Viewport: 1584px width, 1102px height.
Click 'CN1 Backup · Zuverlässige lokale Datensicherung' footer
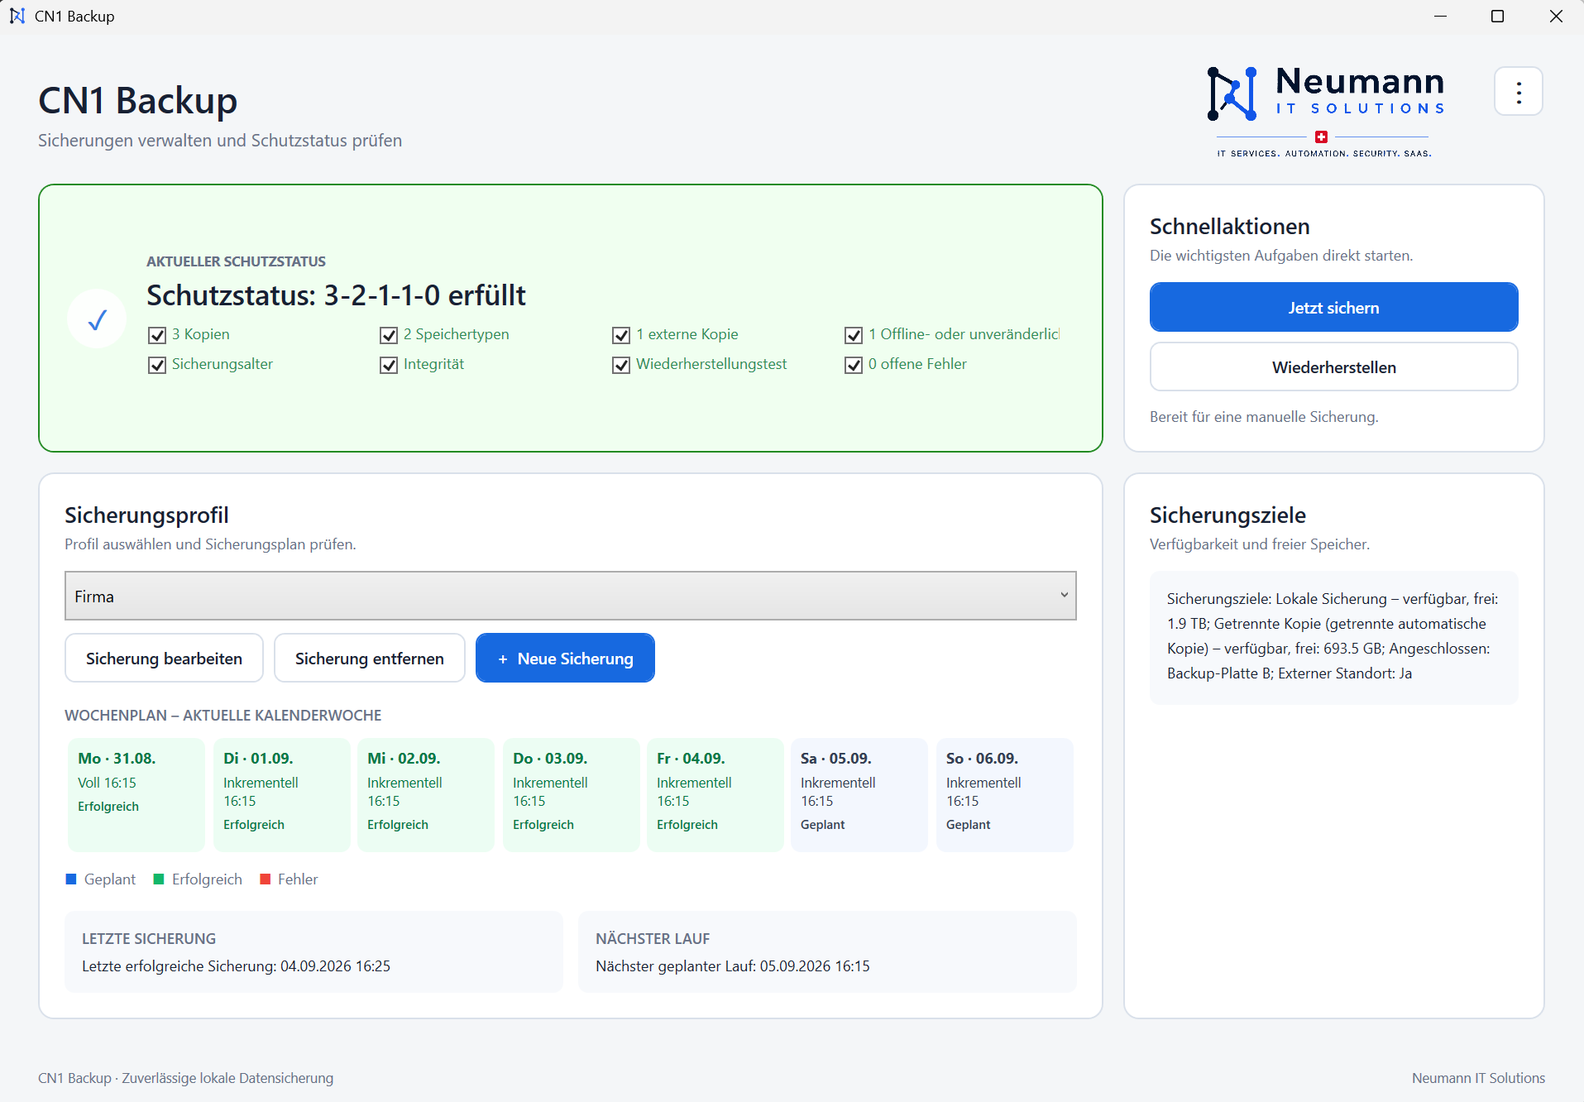coord(186,1078)
